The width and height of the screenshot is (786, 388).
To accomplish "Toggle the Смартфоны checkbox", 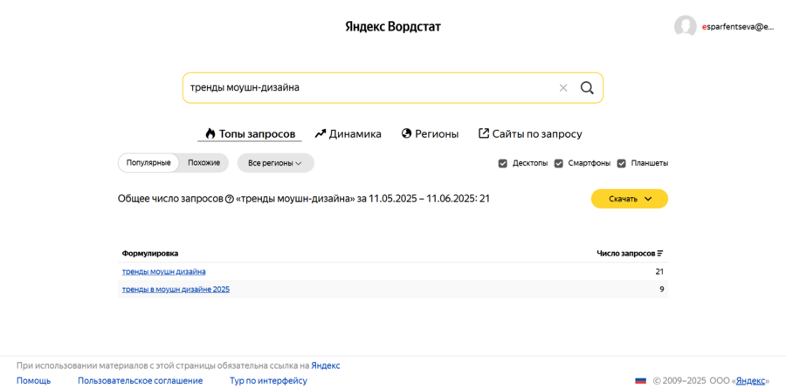I will coord(558,163).
